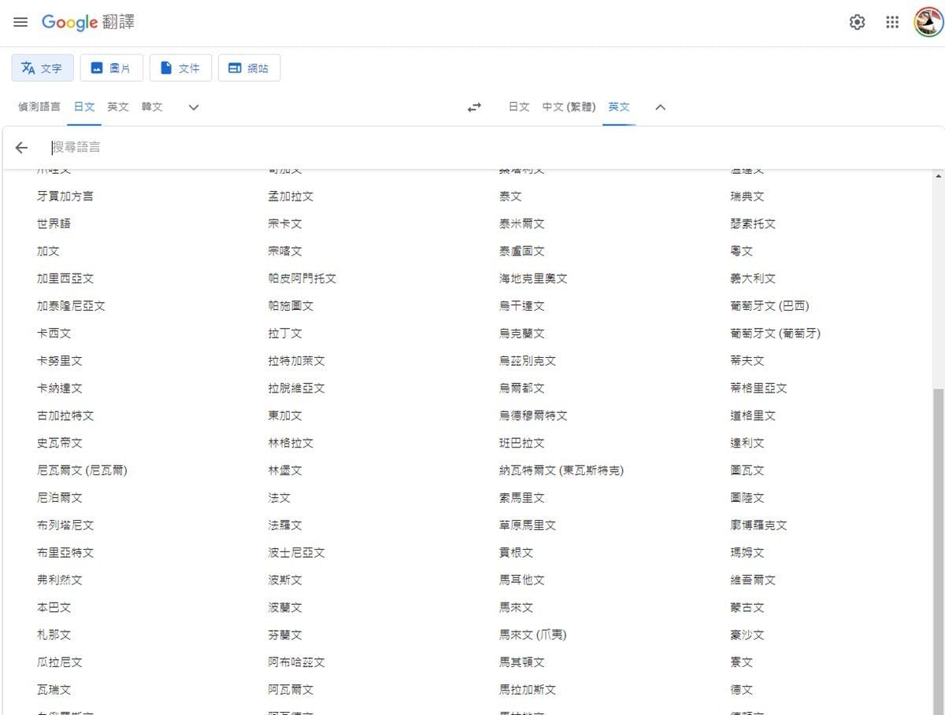The width and height of the screenshot is (945, 715).
Task: Select 韓文 source language tab
Action: coord(152,107)
